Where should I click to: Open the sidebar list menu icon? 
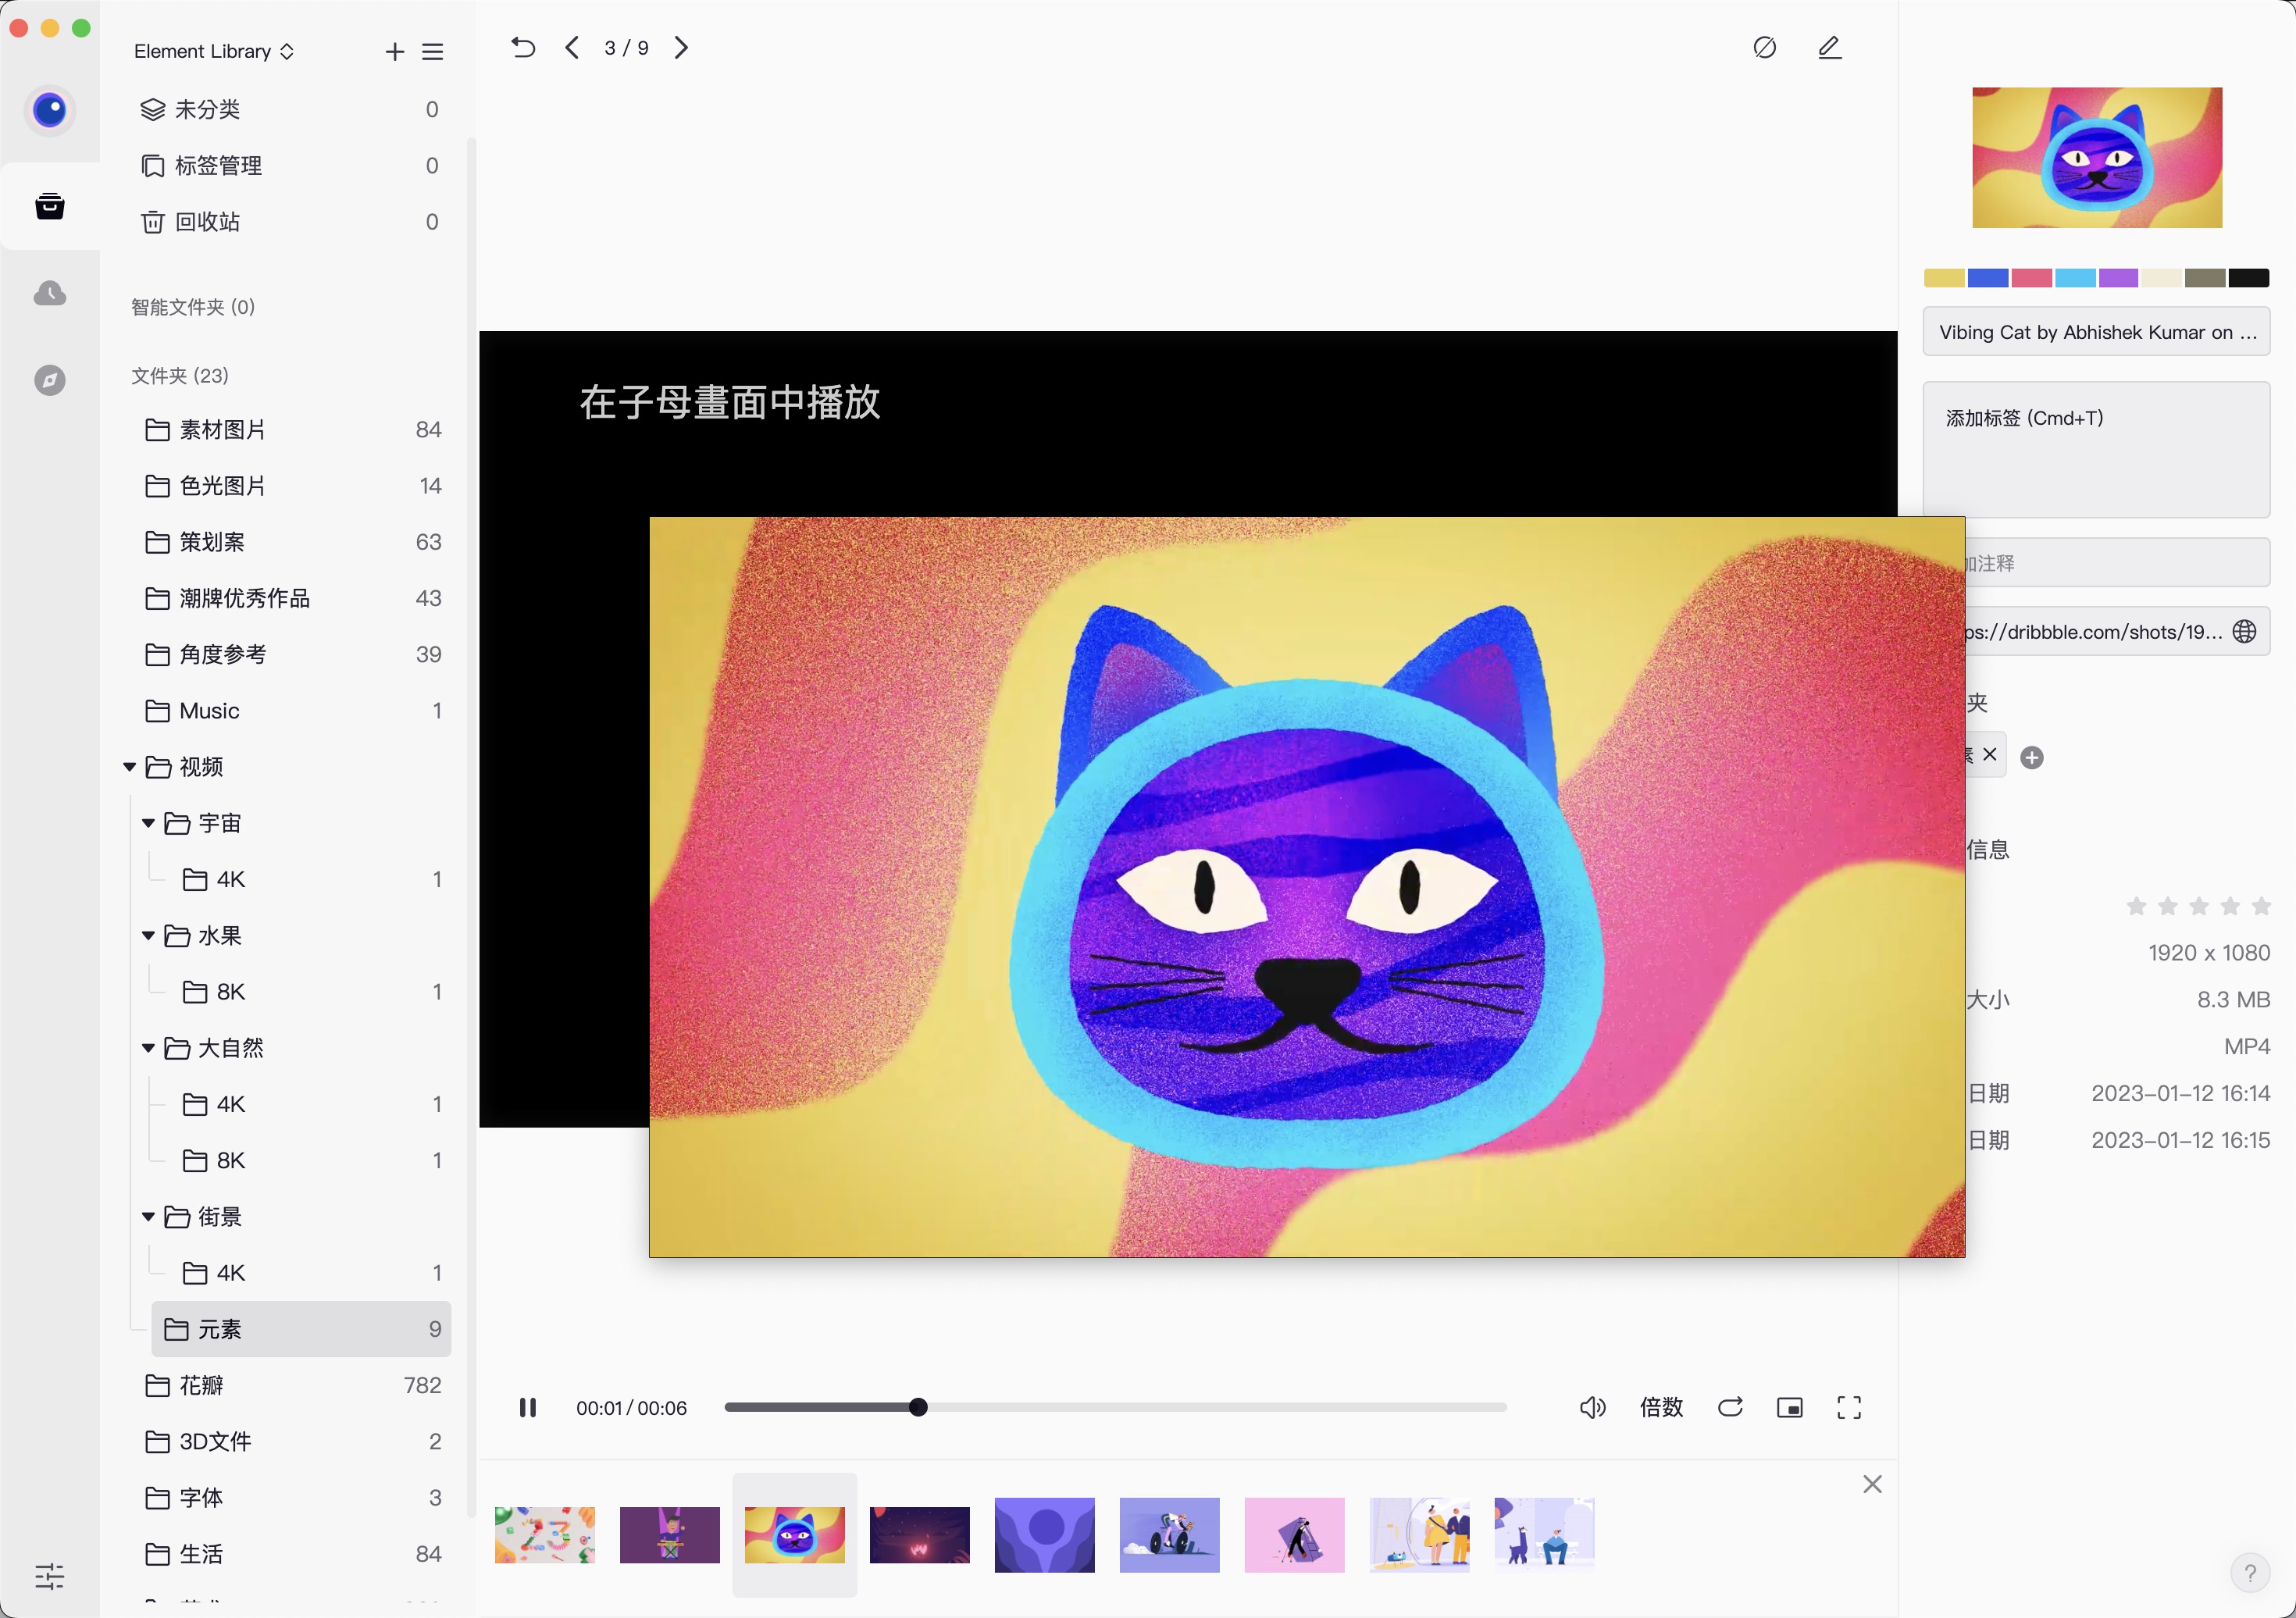432,51
